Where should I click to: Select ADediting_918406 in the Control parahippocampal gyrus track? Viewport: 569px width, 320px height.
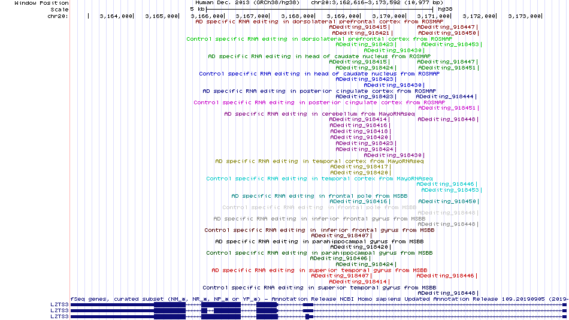(340, 259)
